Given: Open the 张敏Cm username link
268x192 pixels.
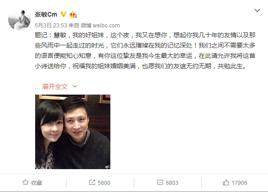Looking at the screenshot, I should coord(46,14).
